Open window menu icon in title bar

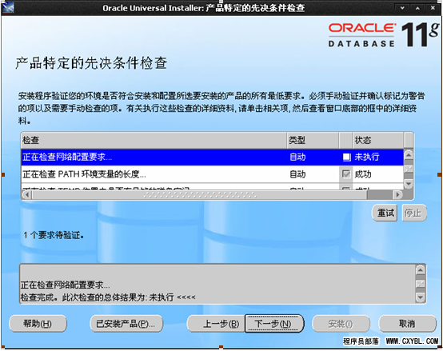[8, 8]
